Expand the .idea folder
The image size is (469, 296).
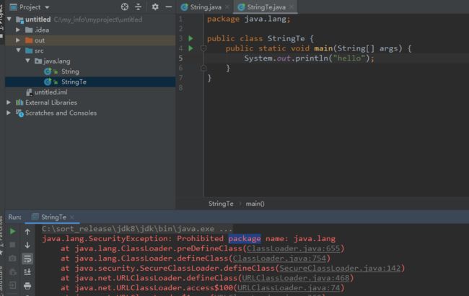click(x=19, y=30)
